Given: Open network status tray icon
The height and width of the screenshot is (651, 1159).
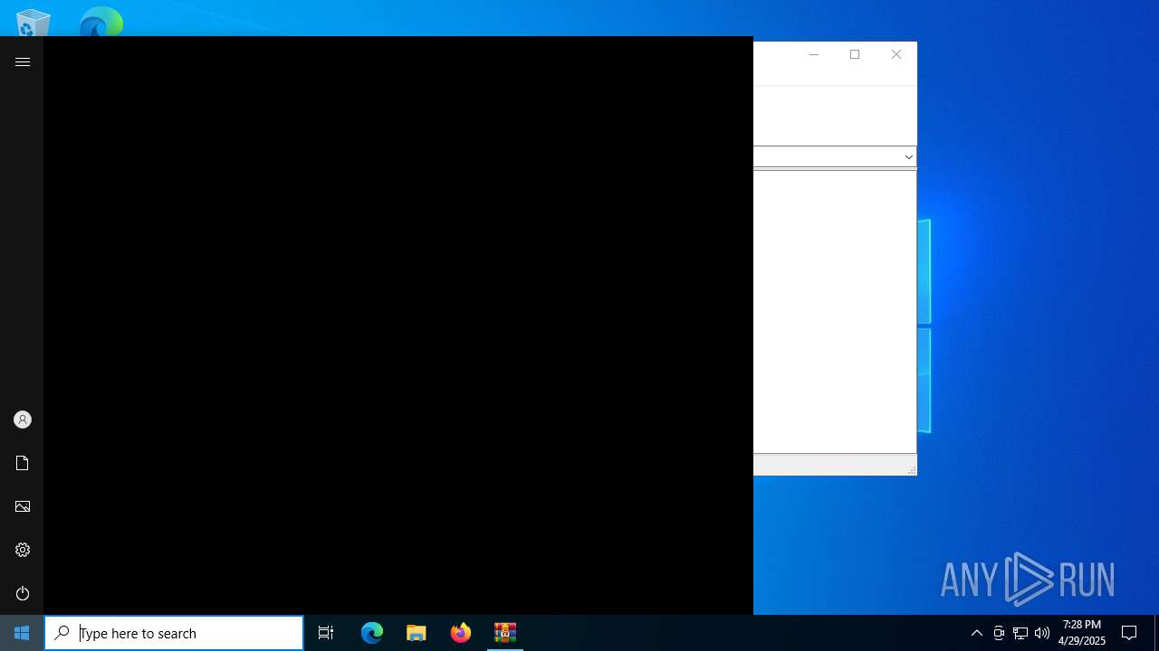Looking at the screenshot, I should (x=1020, y=633).
